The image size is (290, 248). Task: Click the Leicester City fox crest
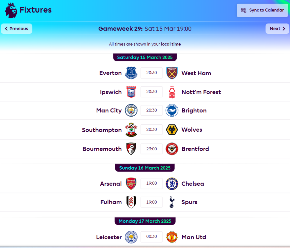coord(131,237)
